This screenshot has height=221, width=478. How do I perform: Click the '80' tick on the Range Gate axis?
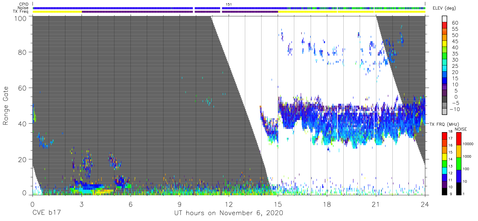(22, 52)
